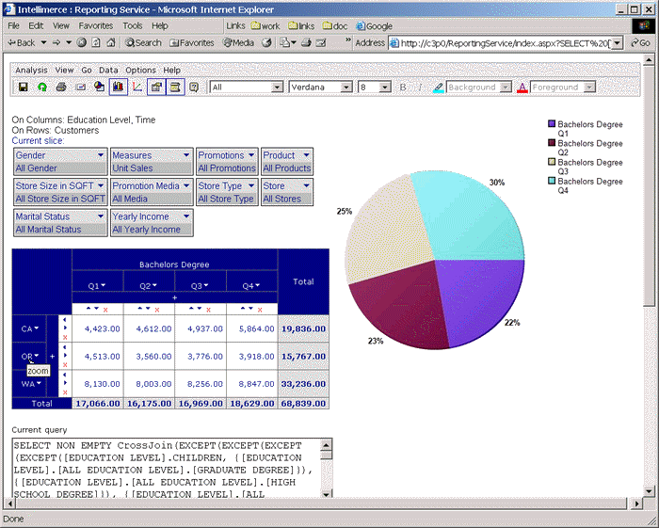Open the Options menu
The height and width of the screenshot is (528, 659).
click(141, 71)
